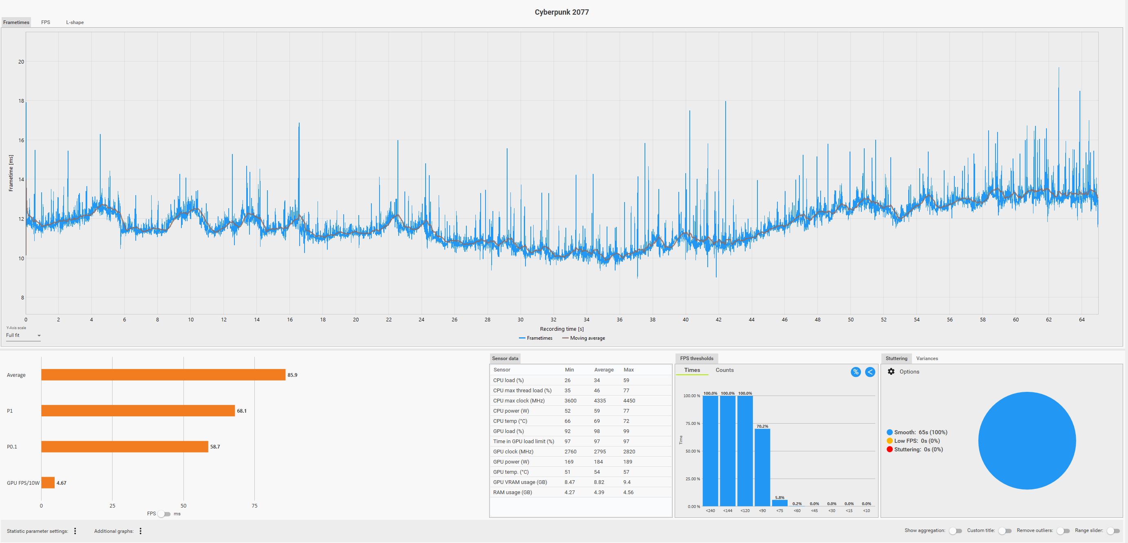Click the blue stuttering pie chart
The image size is (1128, 543).
[x=1027, y=441]
